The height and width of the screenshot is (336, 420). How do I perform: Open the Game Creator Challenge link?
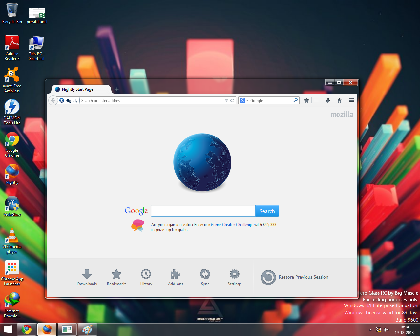click(232, 225)
